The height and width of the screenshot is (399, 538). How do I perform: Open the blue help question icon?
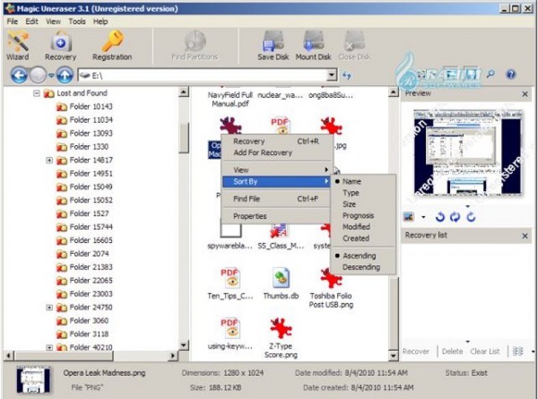pyautogui.click(x=511, y=74)
